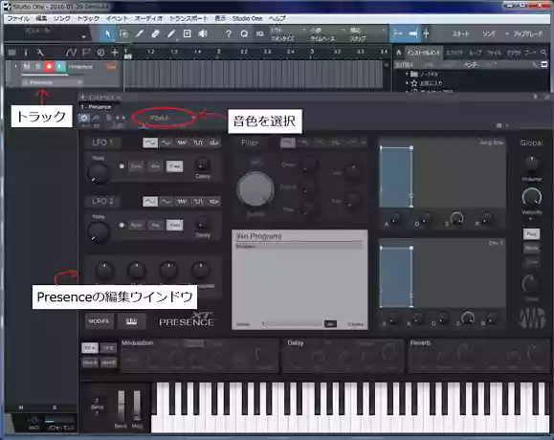
Task: Select the Eraser tool
Action: coord(155,33)
